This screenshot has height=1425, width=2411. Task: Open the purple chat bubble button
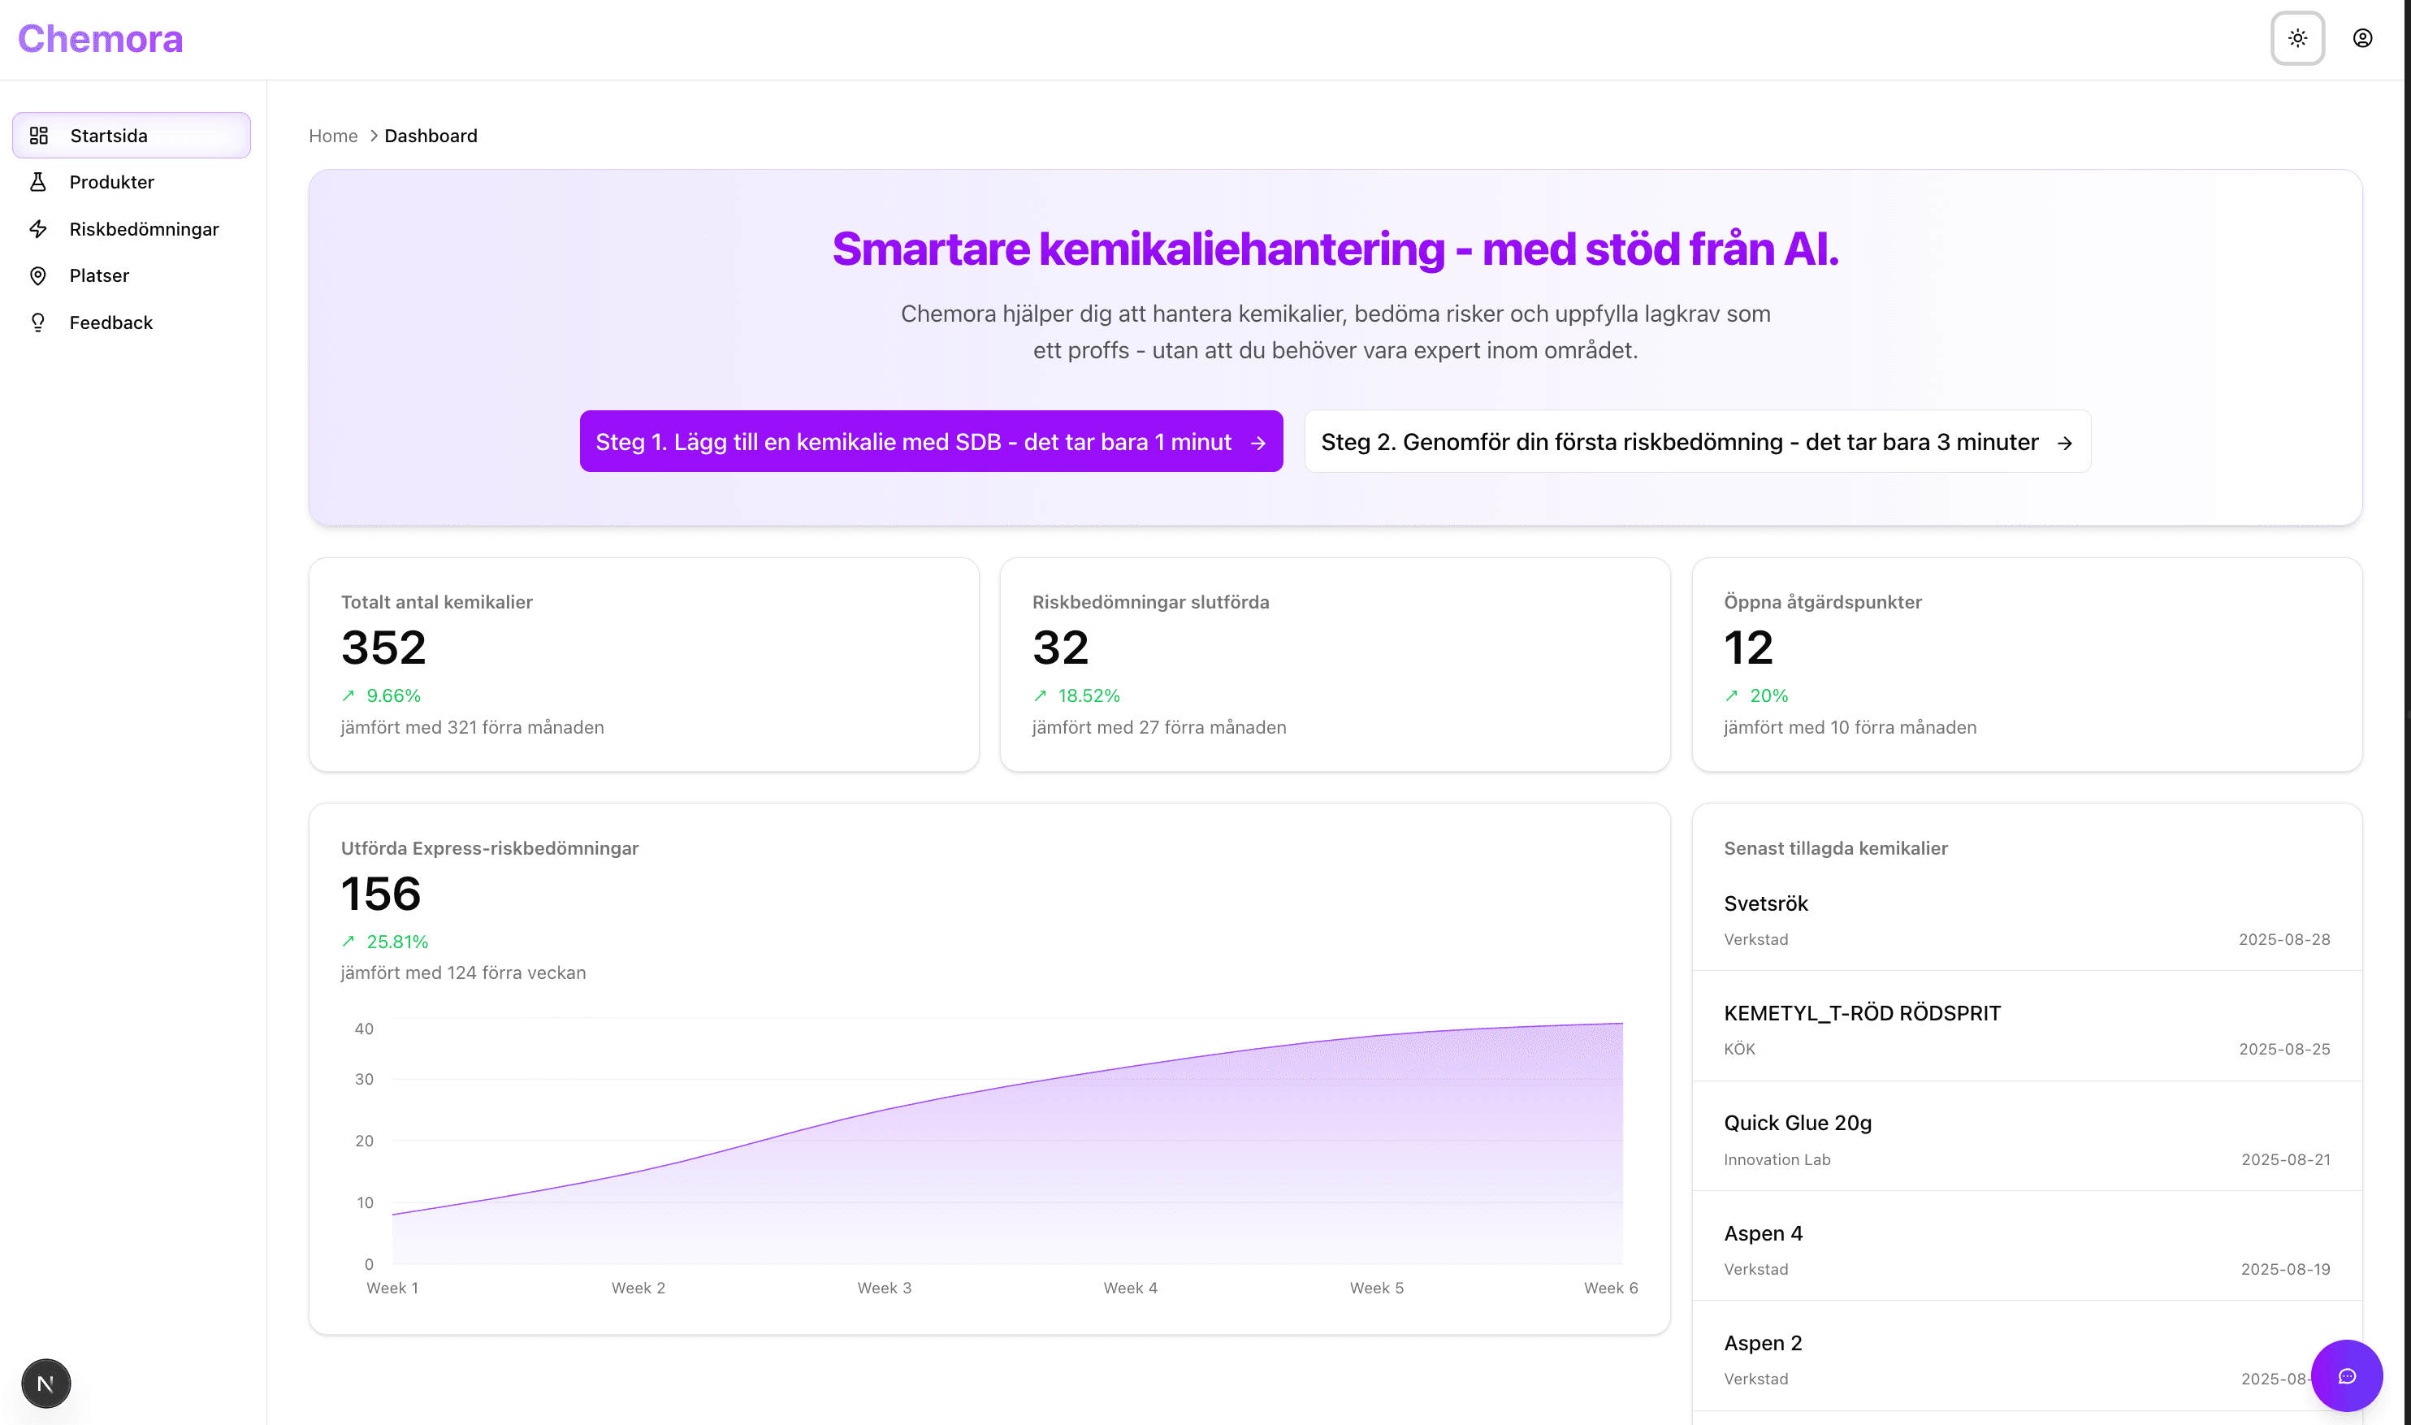(2346, 1375)
